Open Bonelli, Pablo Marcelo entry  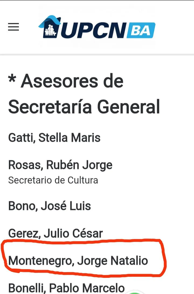click(67, 288)
